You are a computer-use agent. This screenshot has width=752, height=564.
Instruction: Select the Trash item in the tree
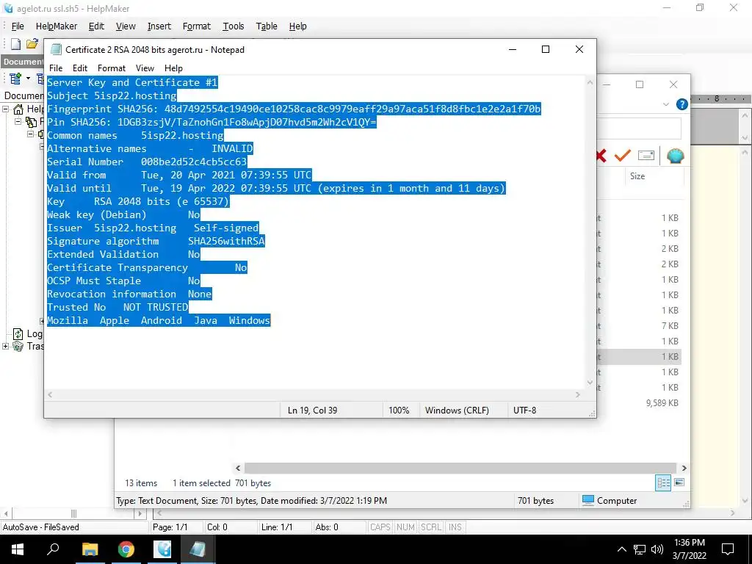pyautogui.click(x=29, y=347)
